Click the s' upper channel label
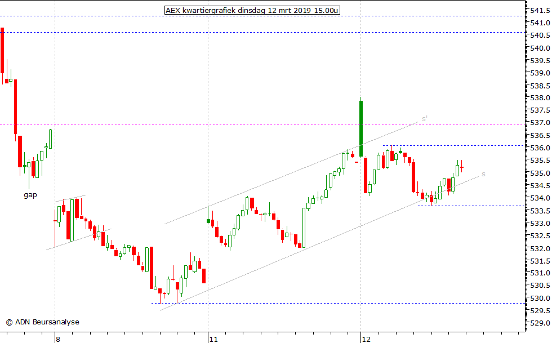The height and width of the screenshot is (343, 552). [x=425, y=119]
